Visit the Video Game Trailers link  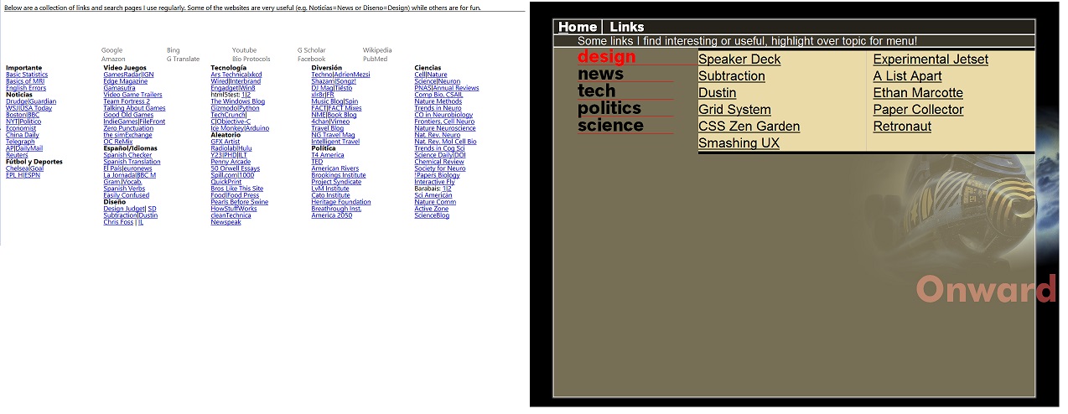click(132, 95)
